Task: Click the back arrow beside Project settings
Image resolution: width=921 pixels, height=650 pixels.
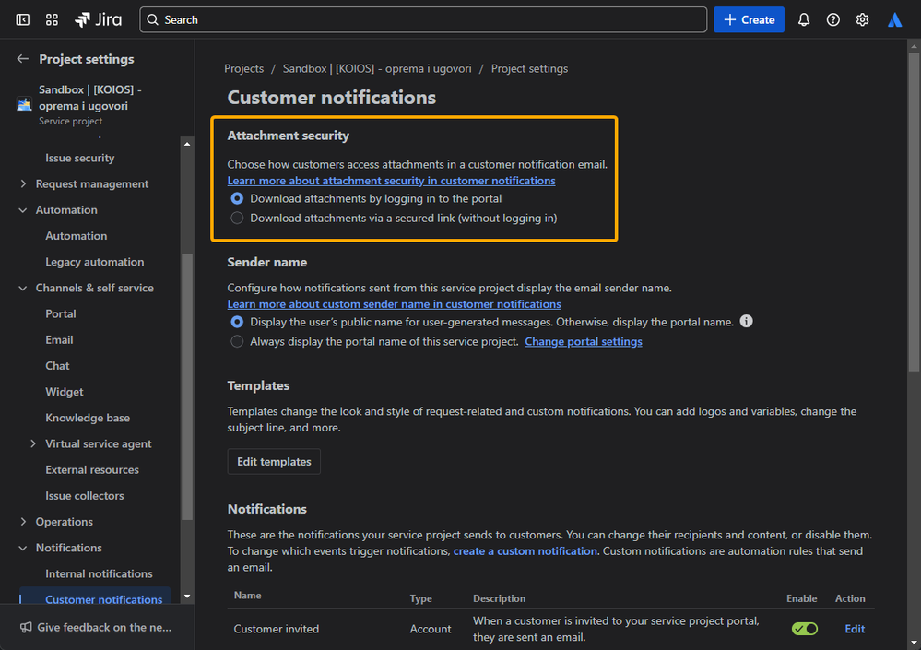Action: [23, 59]
